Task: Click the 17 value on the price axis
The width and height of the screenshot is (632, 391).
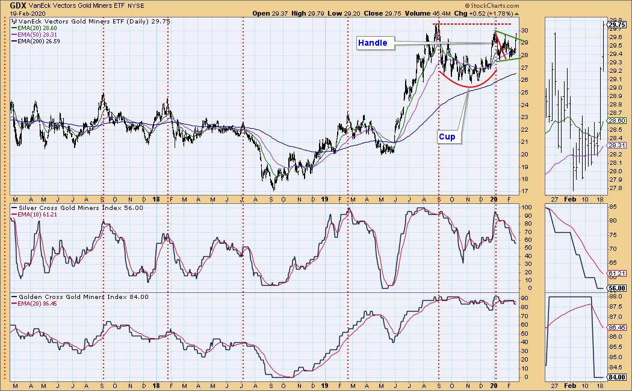Action: click(525, 191)
